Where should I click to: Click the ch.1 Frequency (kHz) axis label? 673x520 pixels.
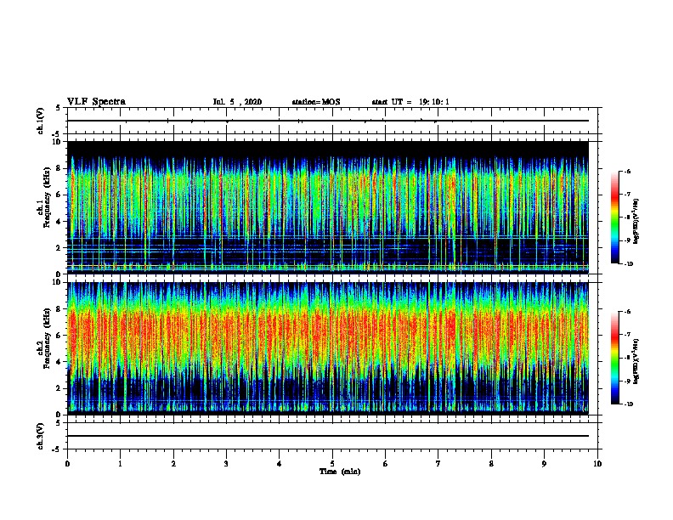[x=44, y=197]
